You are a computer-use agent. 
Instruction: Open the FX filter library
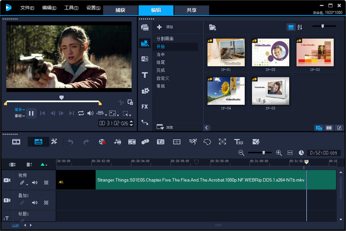pos(145,106)
